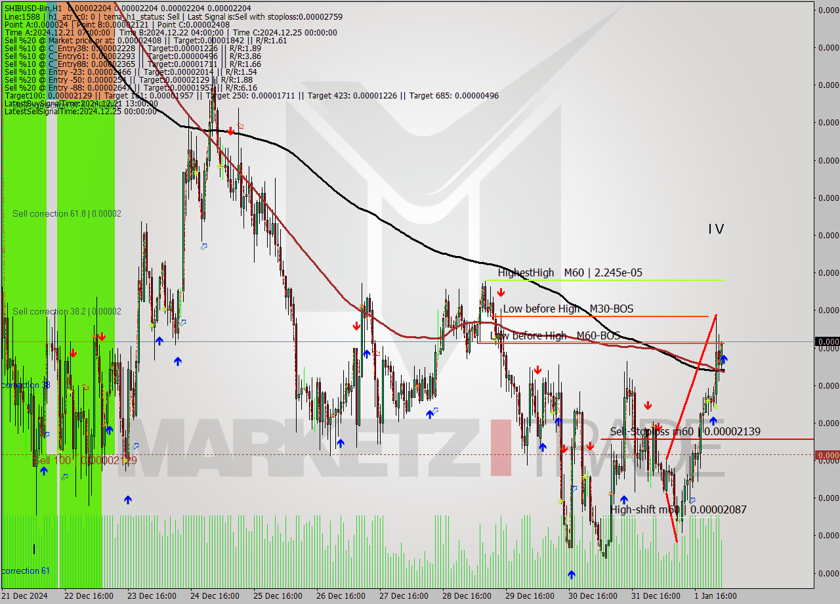Click the 29 Dec 16:00 time-axis label
Image resolution: width=840 pixels, height=604 pixels.
coord(530,596)
